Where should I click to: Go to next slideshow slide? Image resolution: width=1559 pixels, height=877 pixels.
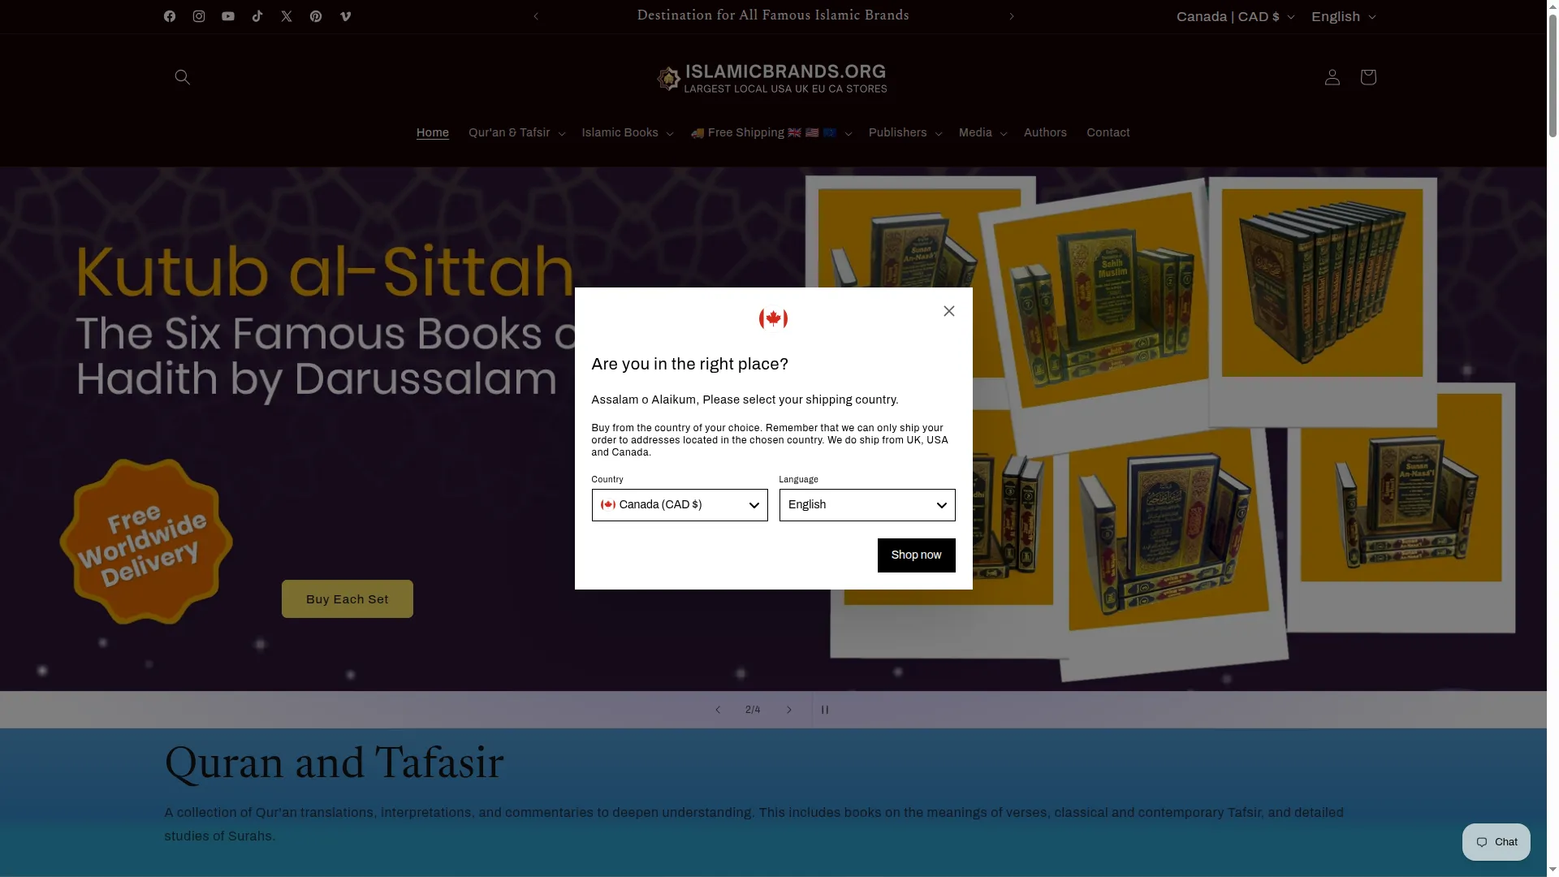point(789,710)
